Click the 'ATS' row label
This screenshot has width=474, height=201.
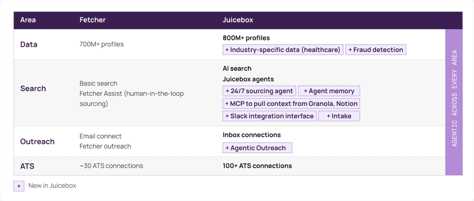(x=27, y=166)
